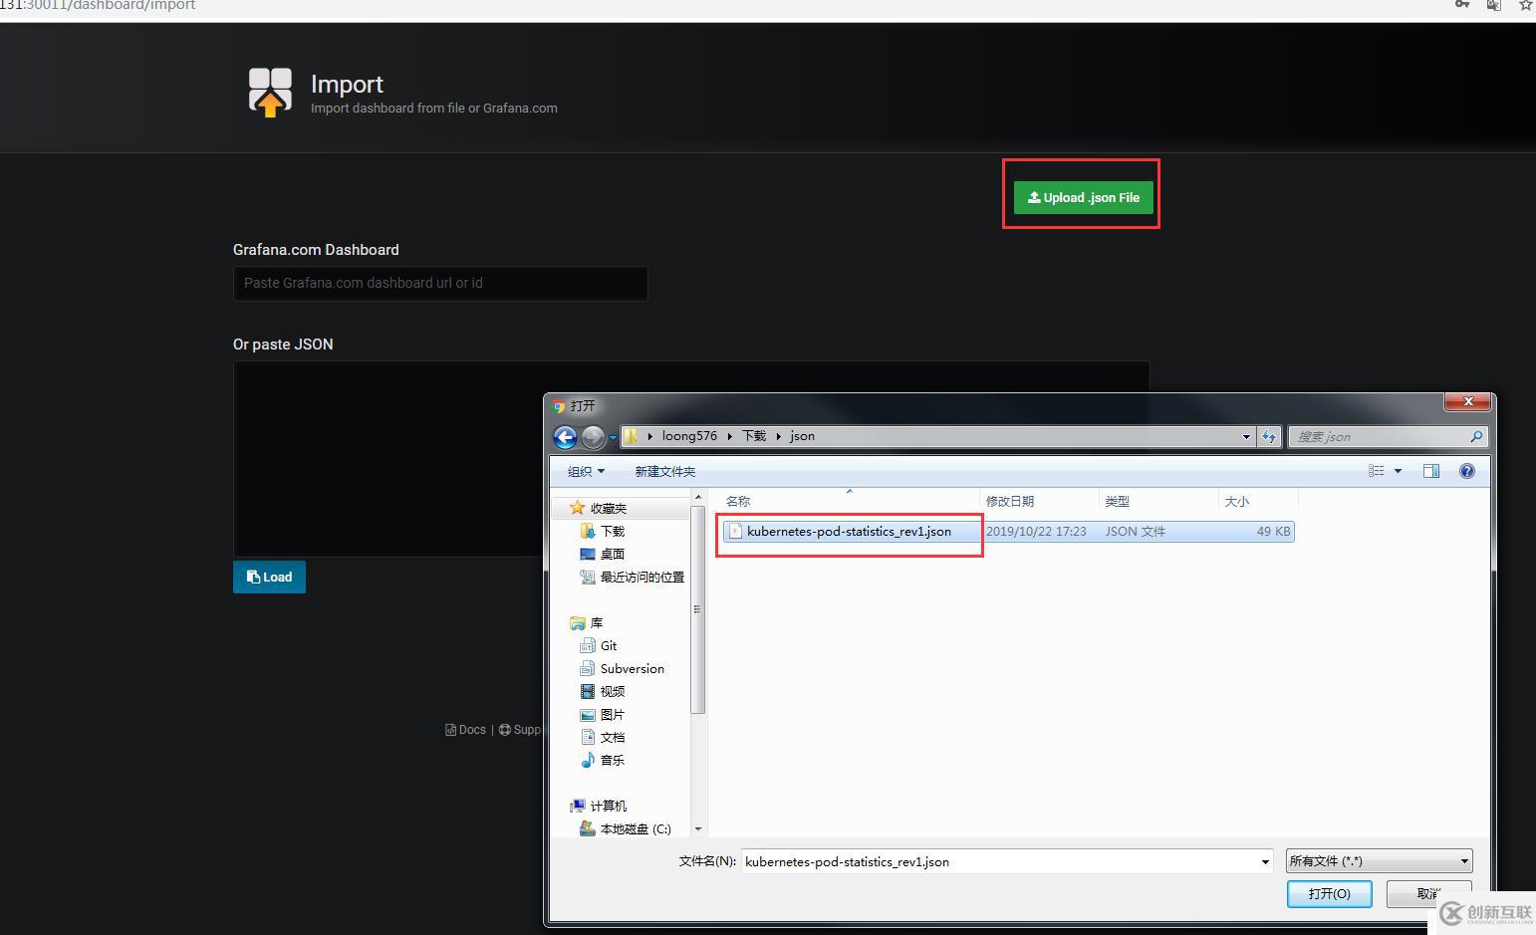Click the Grafana Import dashboard icon

click(270, 92)
